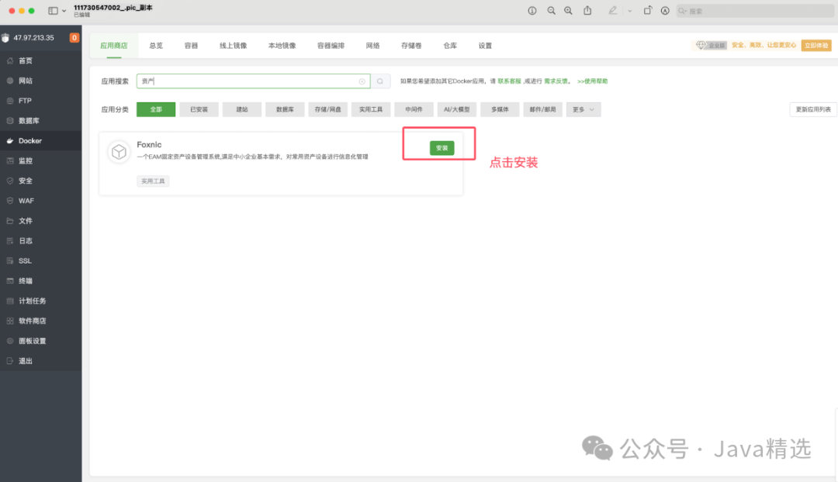The width and height of the screenshot is (838, 482).
Task: Switch to the 容器 tab
Action: 191,46
